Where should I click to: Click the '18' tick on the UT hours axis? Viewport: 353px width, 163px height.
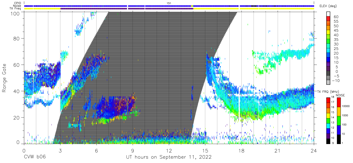coord(241,150)
